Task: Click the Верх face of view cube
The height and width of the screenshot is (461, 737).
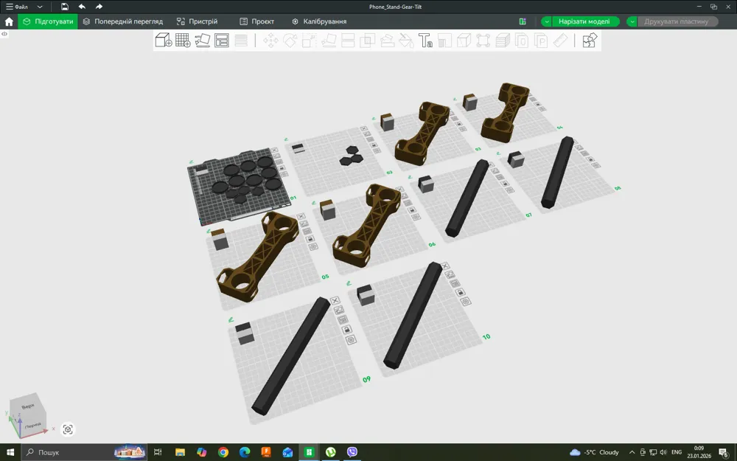Action: coord(28,406)
